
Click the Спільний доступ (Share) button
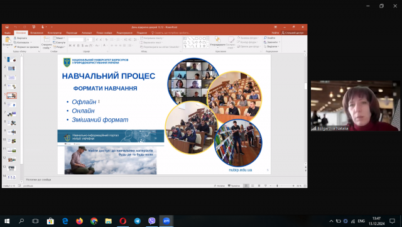pyautogui.click(x=293, y=33)
